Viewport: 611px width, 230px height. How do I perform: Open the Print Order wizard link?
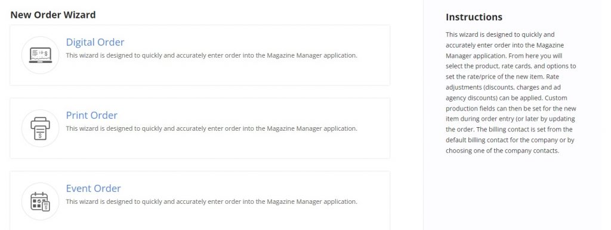pyautogui.click(x=91, y=115)
